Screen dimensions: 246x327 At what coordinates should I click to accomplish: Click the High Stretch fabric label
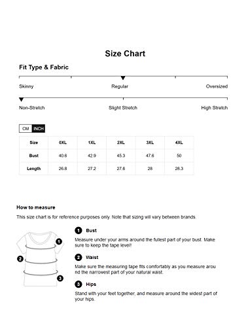215,108
